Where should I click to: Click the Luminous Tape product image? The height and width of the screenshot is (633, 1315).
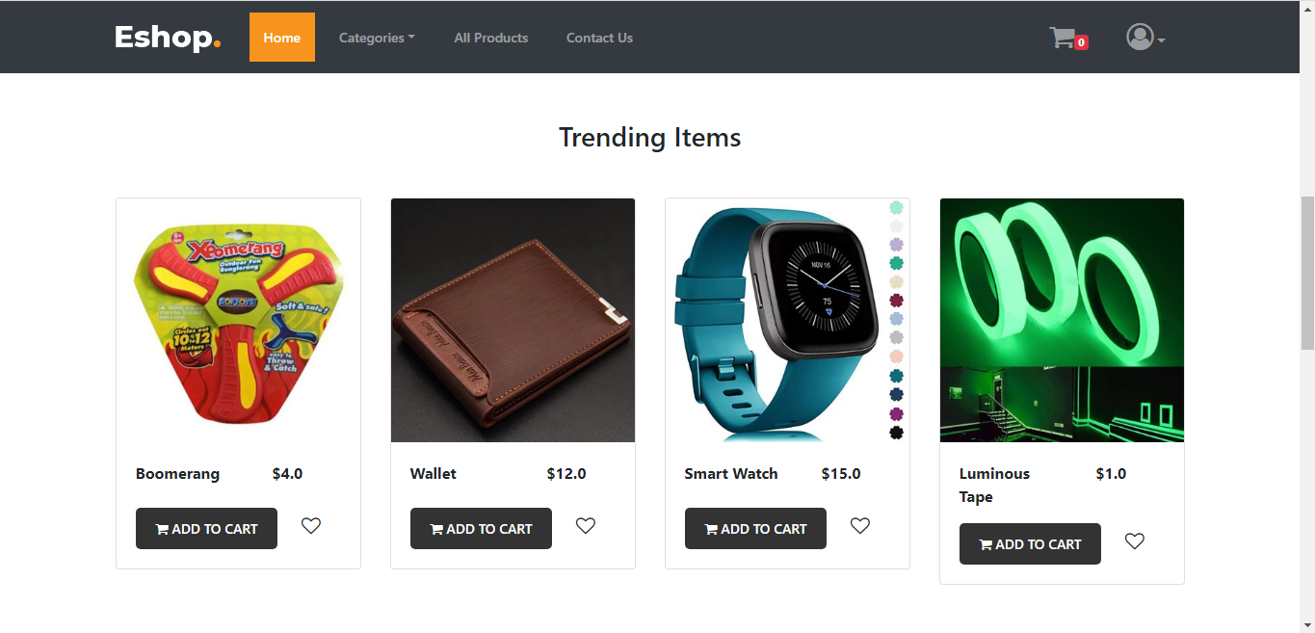point(1062,321)
